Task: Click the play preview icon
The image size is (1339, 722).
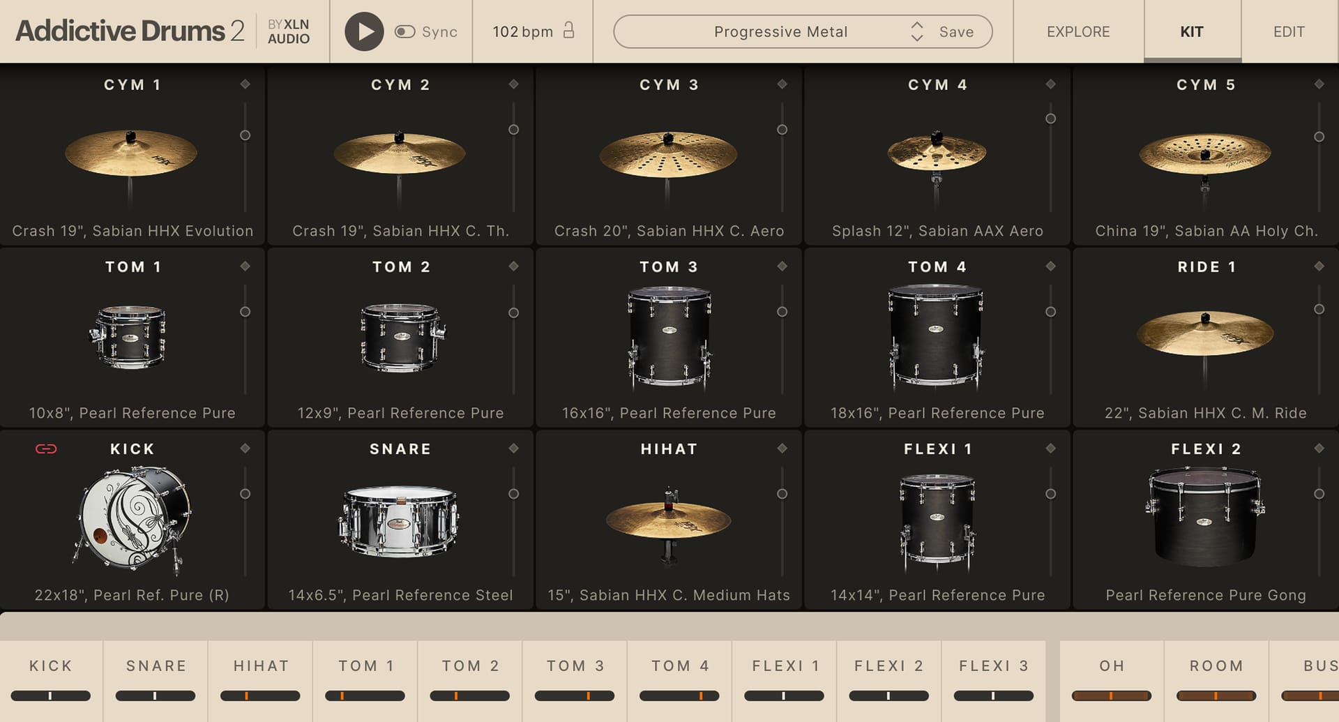Action: pyautogui.click(x=364, y=31)
